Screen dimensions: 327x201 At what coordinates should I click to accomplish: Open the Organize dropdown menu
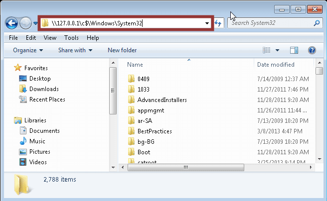click(x=28, y=50)
